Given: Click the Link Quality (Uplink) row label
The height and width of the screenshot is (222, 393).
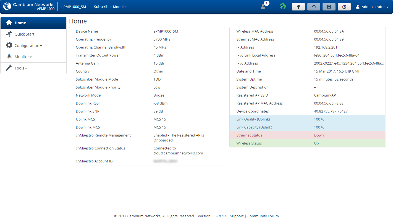Looking at the screenshot, I should point(253,119).
